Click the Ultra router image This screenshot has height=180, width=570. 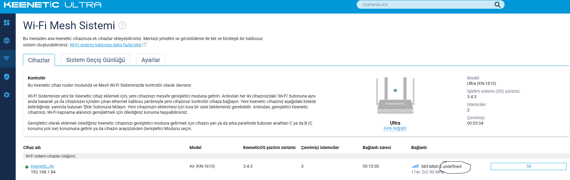(x=395, y=95)
